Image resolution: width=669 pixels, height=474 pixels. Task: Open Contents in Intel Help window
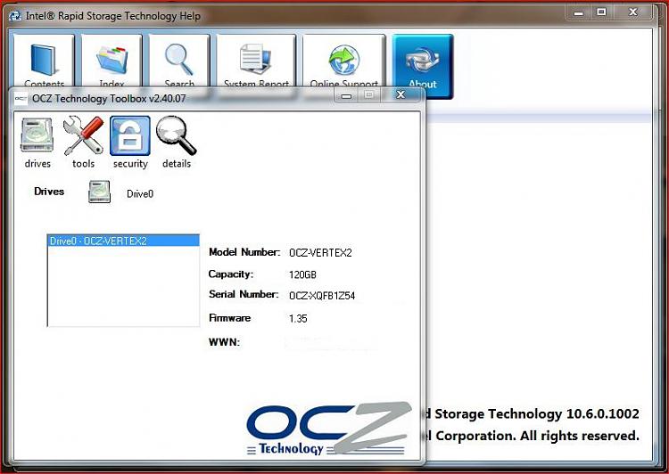[x=44, y=61]
